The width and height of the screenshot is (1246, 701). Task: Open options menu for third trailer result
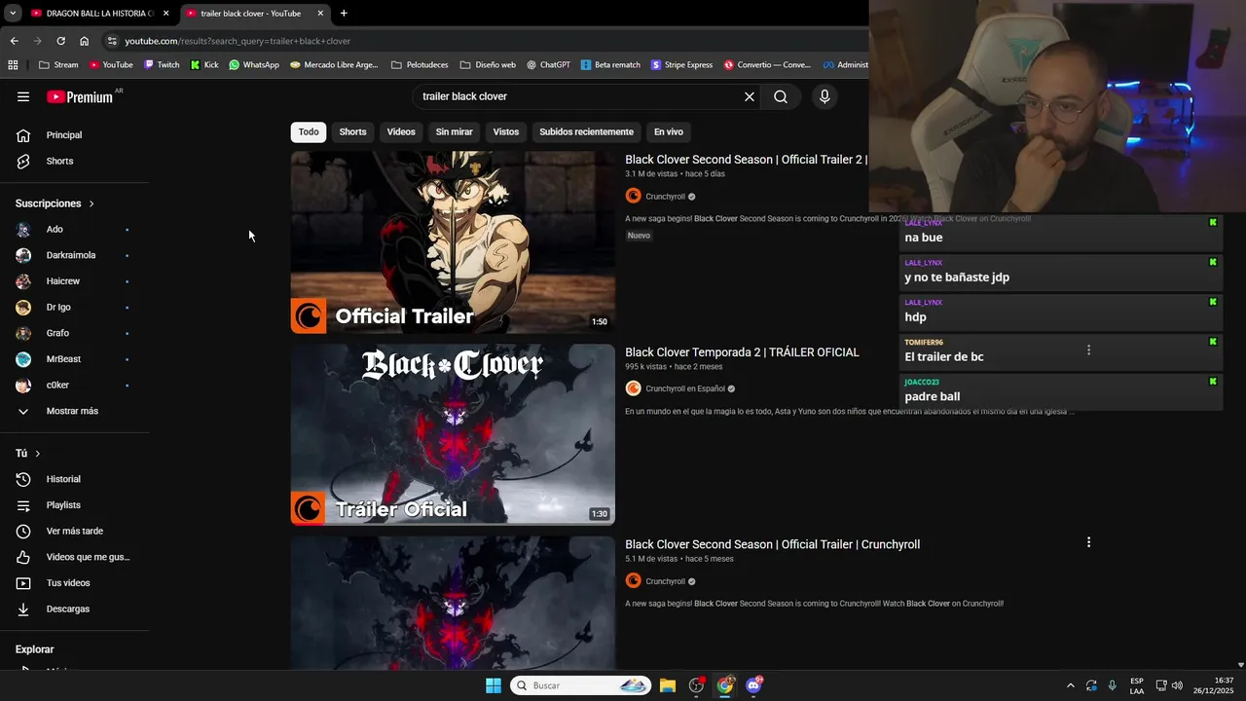[1088, 542]
